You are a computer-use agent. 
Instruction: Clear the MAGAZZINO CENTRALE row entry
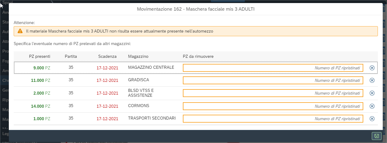pyautogui.click(x=372, y=68)
